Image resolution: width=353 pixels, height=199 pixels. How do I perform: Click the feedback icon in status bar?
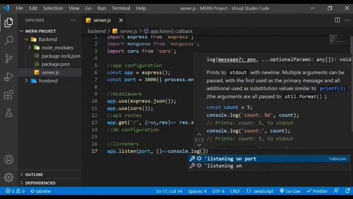(336, 191)
